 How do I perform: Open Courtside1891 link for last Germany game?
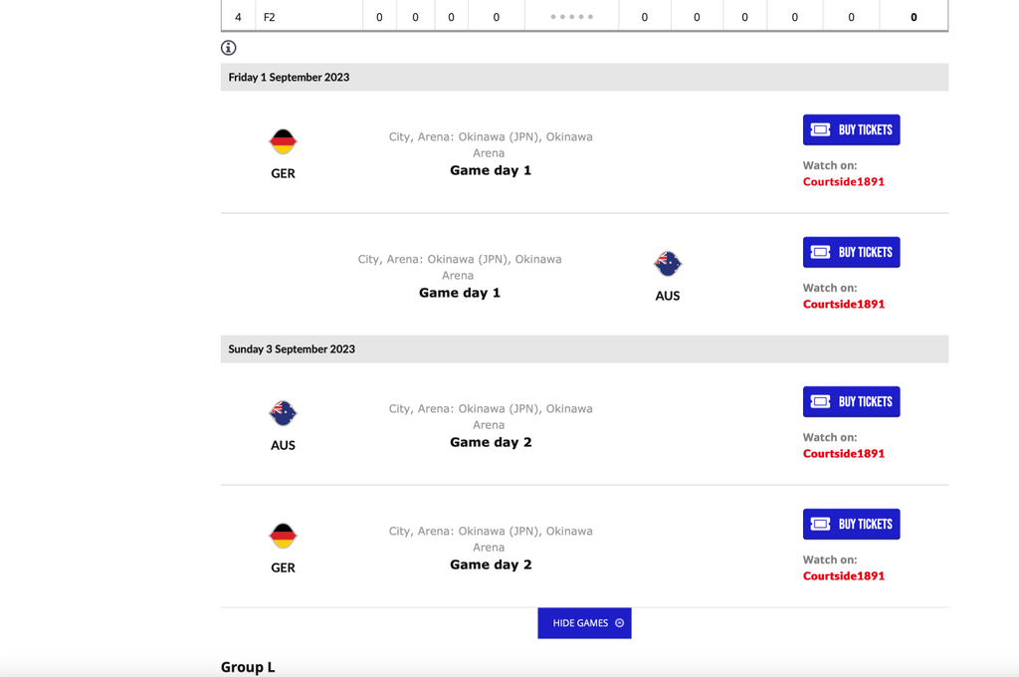843,576
